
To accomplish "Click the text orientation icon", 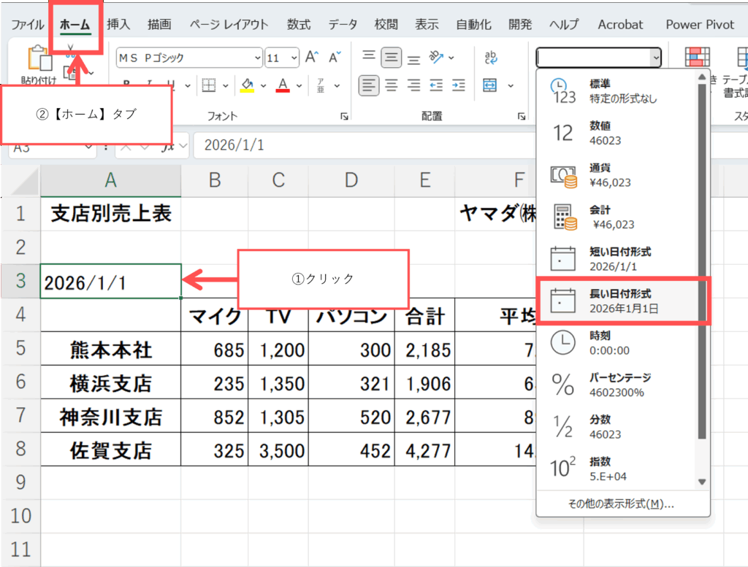I will click(437, 58).
